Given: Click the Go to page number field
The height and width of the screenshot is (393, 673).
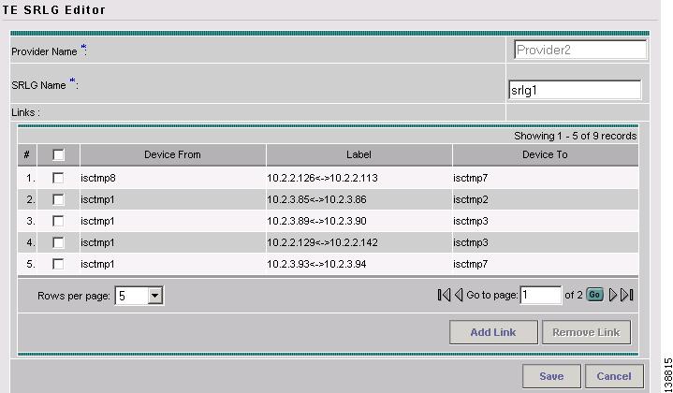Looking at the screenshot, I should (540, 295).
